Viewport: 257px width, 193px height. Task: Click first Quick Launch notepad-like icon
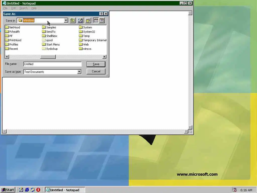(x=21, y=190)
